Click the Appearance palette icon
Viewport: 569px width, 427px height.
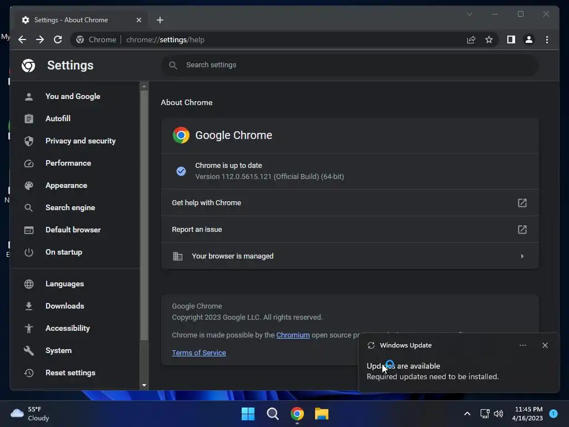(x=29, y=186)
